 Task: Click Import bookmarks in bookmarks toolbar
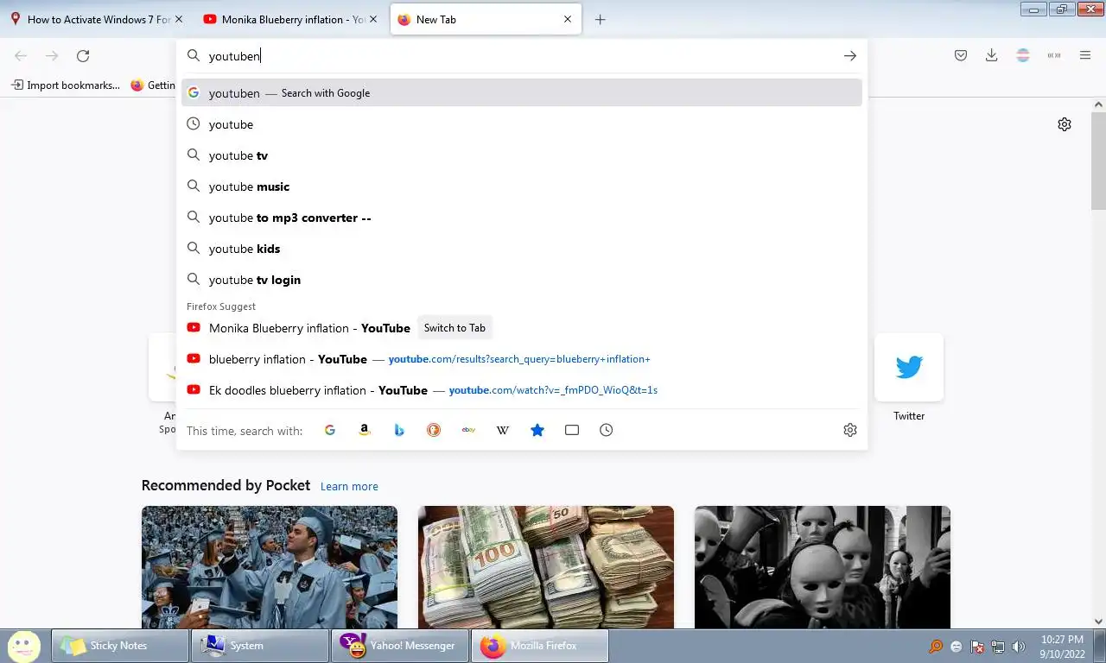(x=66, y=85)
